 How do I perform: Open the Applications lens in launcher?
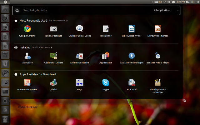[x=5, y=101]
